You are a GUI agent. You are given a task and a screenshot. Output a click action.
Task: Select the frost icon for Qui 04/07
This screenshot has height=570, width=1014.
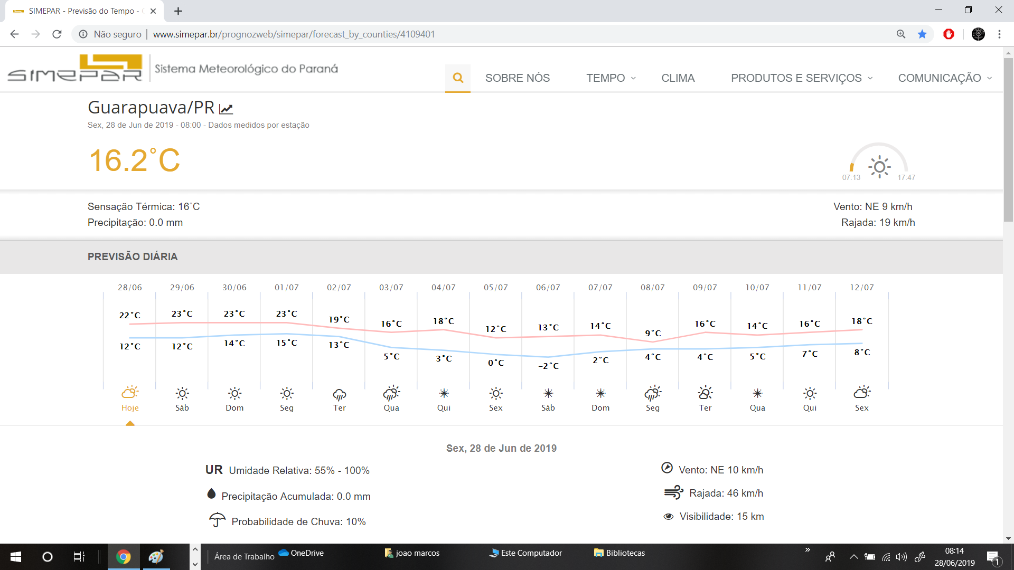[444, 393]
